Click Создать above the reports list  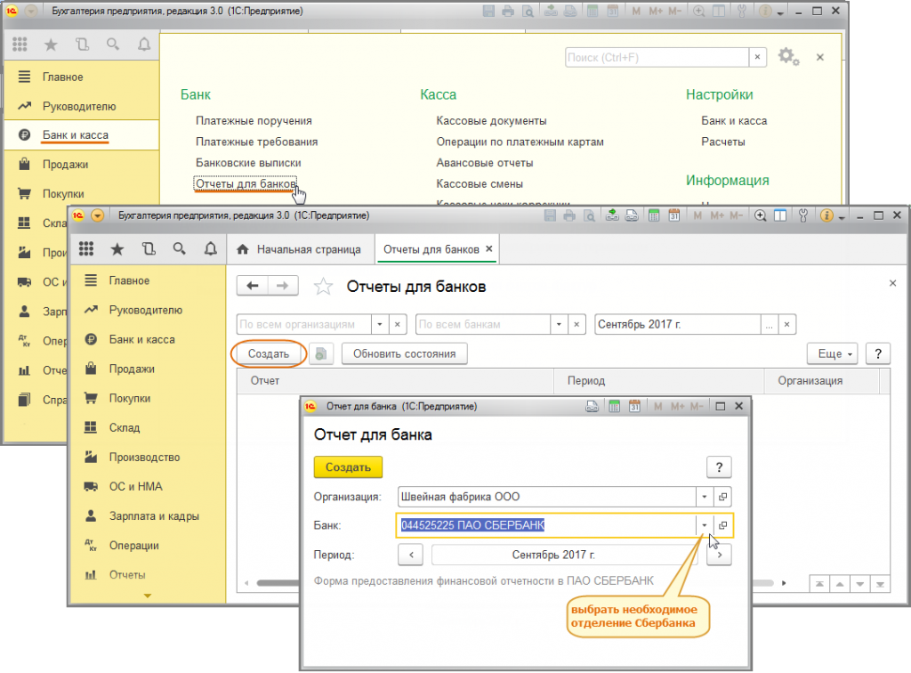(269, 354)
